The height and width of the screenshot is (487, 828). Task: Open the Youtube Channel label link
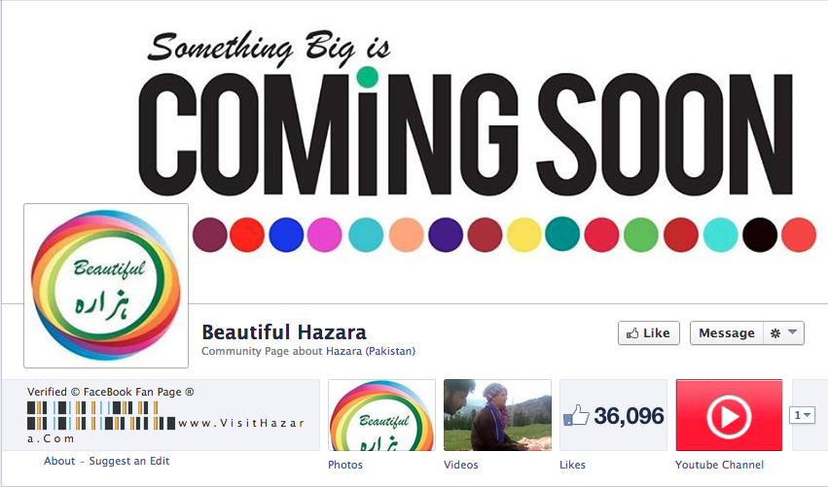pos(719,465)
